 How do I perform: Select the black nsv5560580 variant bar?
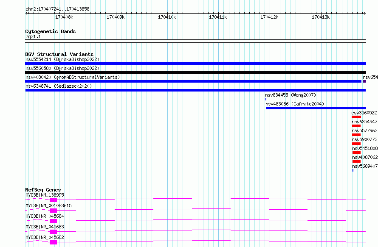click(195, 72)
